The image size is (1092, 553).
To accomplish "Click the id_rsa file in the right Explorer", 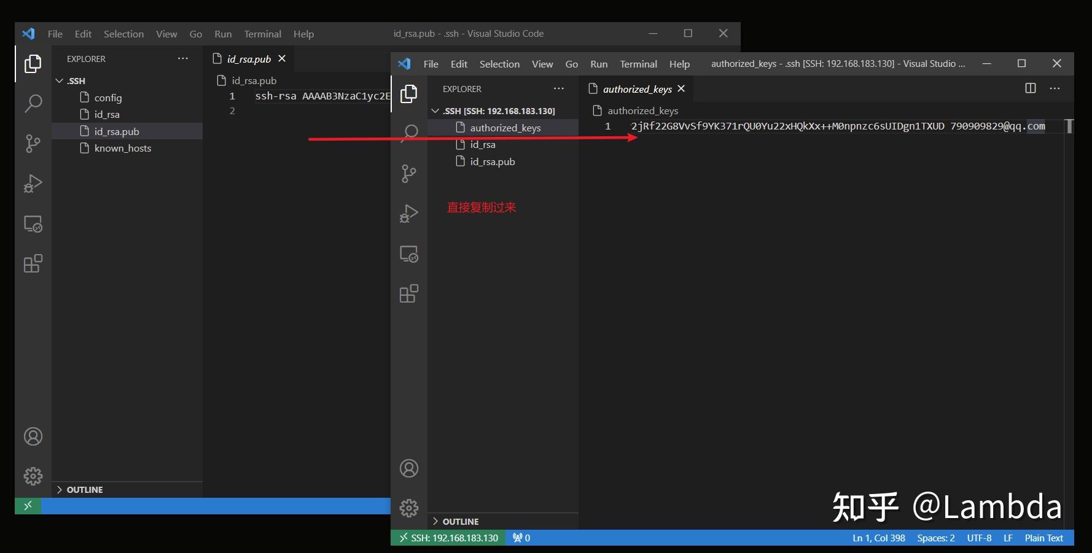I will click(x=483, y=144).
